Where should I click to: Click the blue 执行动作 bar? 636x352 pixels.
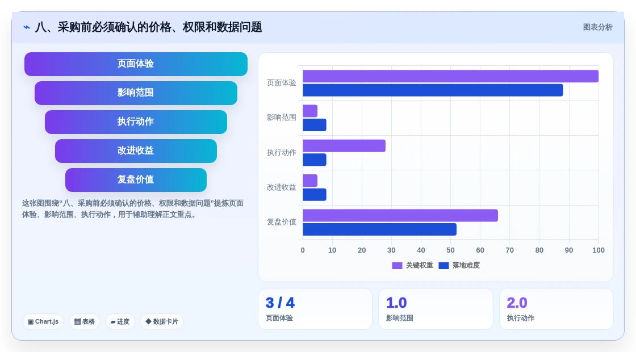(315, 160)
